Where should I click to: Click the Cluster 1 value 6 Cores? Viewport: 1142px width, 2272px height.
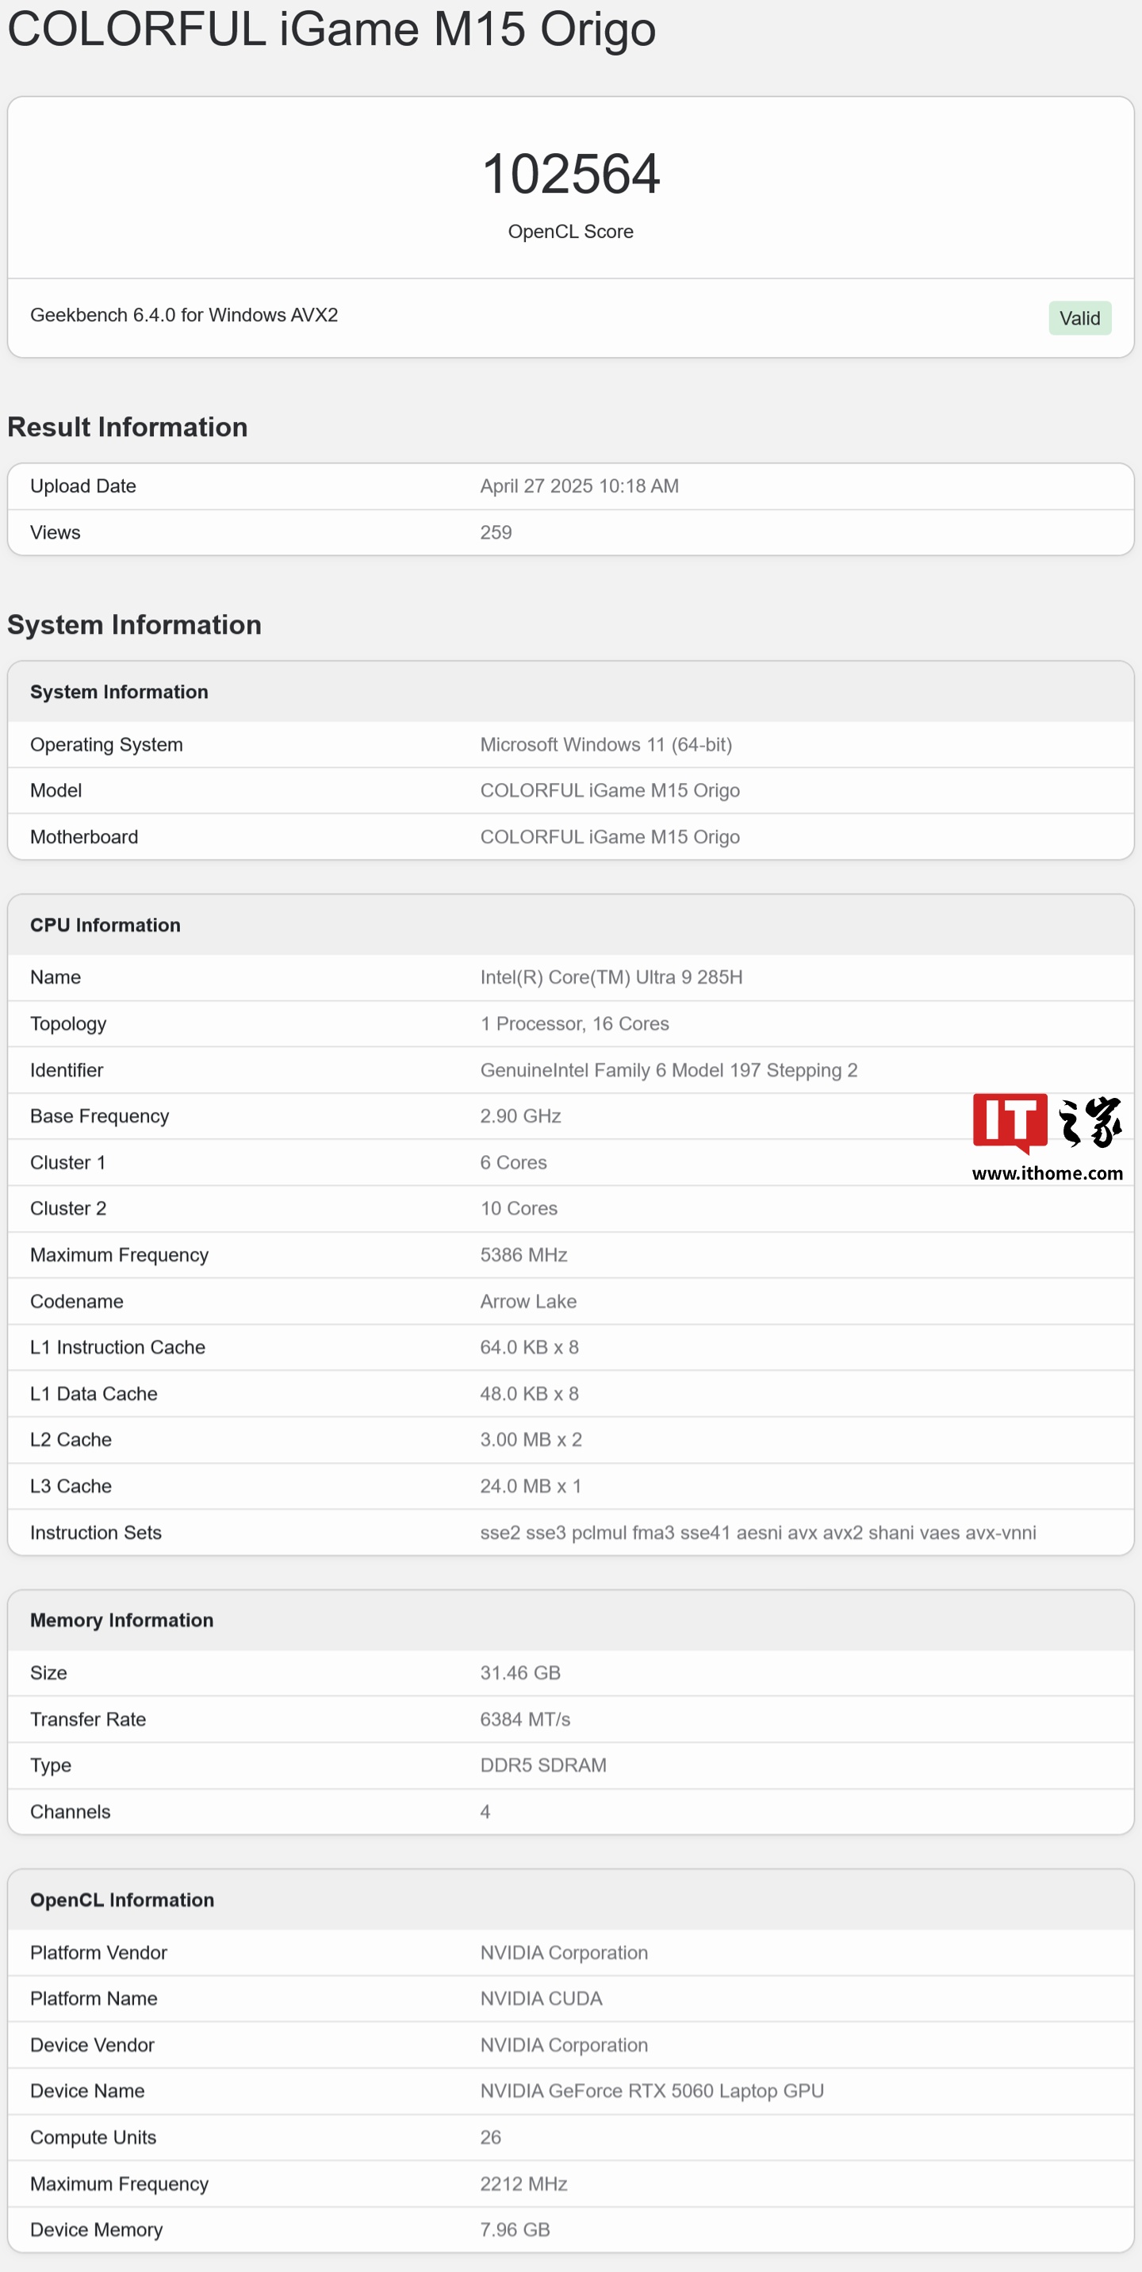(x=513, y=1163)
